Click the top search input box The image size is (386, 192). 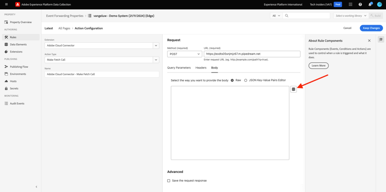point(306,15)
